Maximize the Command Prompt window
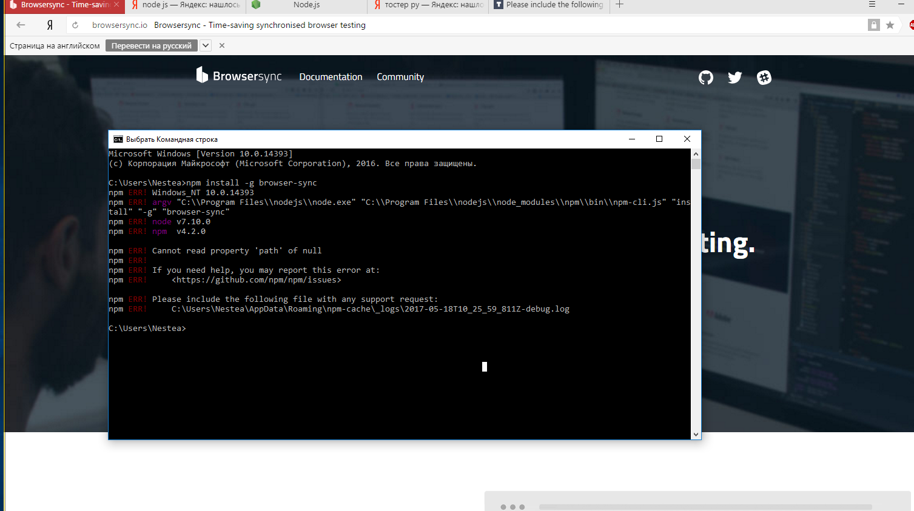 coord(659,139)
